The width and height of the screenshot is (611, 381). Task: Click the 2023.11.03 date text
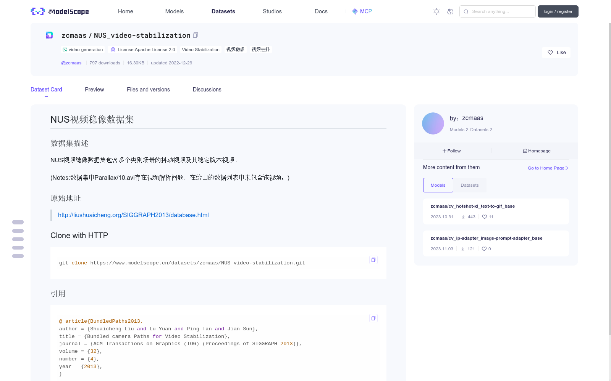coord(442,249)
